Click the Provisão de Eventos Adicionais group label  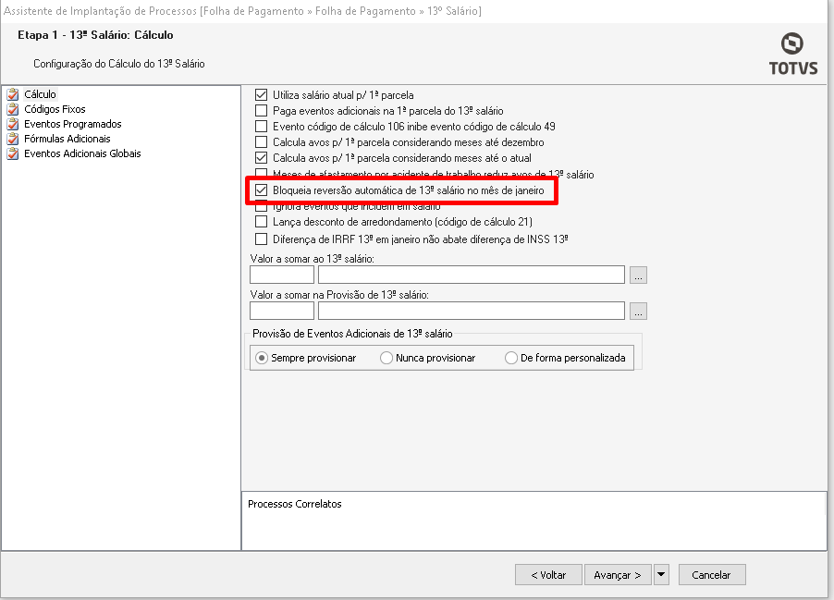pos(352,334)
